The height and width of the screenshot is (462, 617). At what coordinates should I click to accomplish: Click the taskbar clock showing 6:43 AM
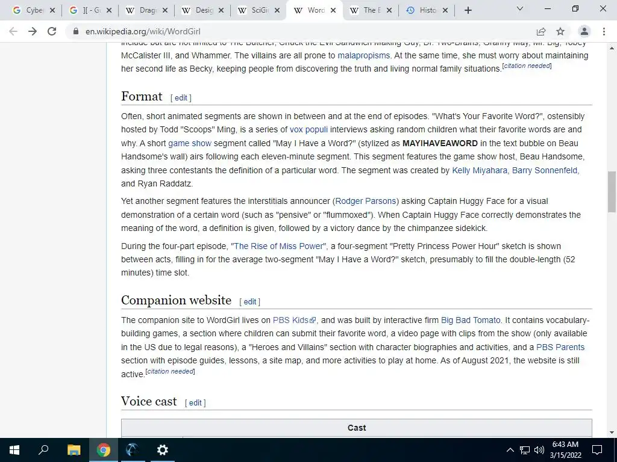click(x=565, y=450)
